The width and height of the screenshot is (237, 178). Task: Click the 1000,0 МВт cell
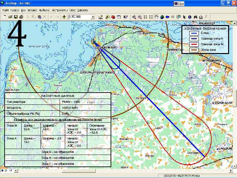click(85, 108)
